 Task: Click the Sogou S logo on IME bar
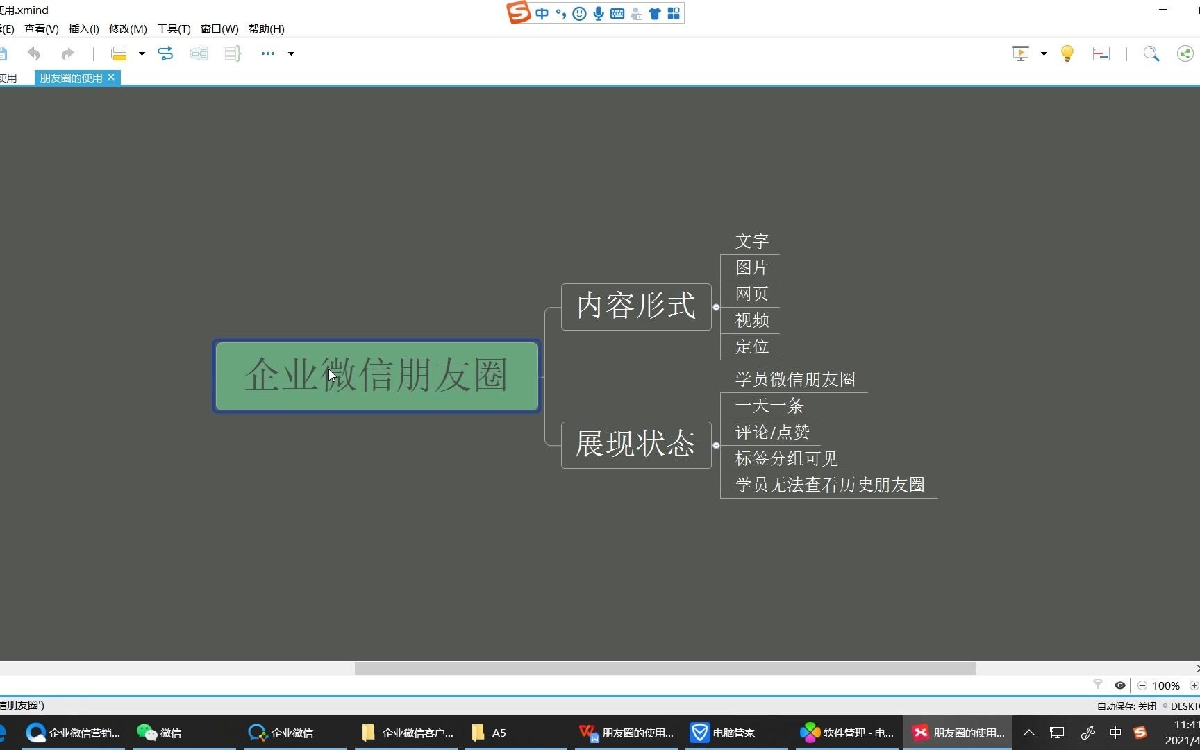click(x=518, y=12)
